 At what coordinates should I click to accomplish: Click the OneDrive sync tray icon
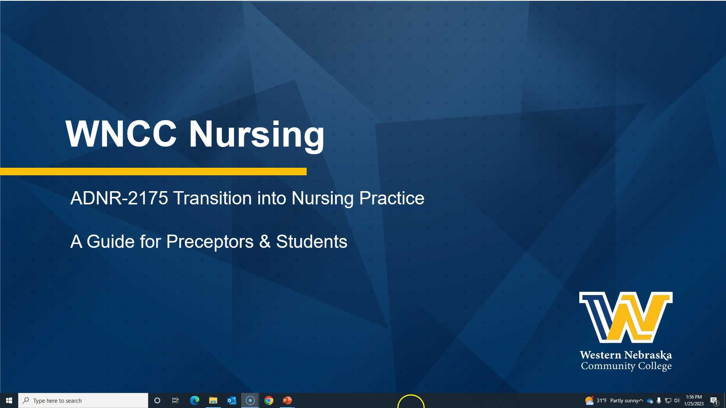tap(650, 400)
